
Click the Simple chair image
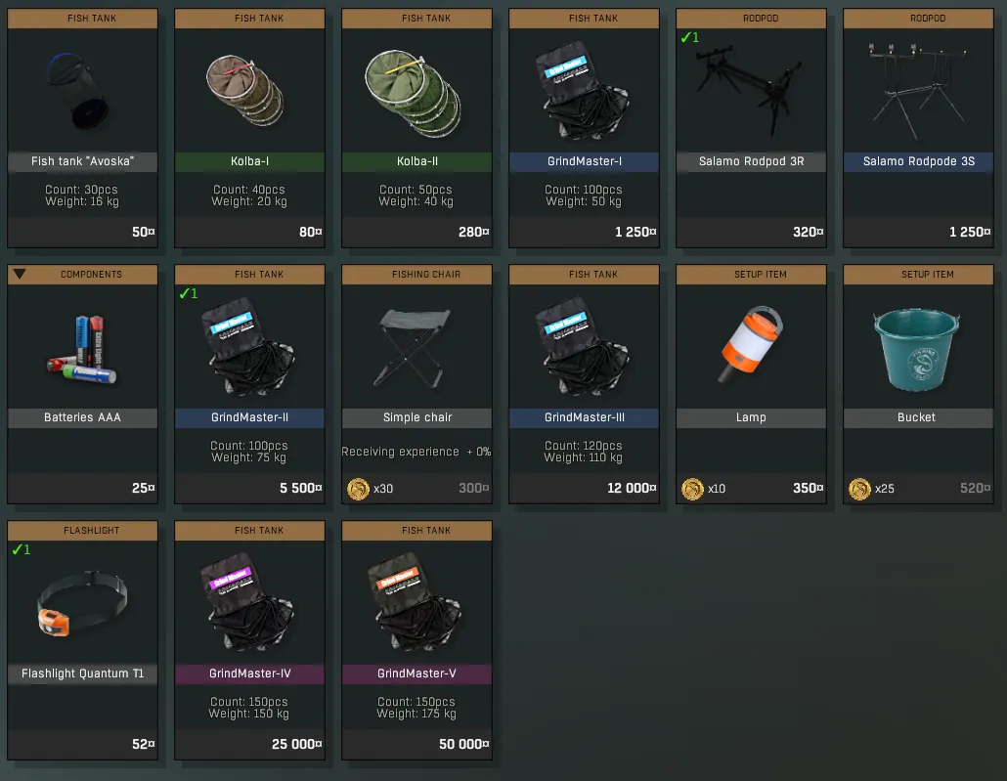(x=413, y=347)
